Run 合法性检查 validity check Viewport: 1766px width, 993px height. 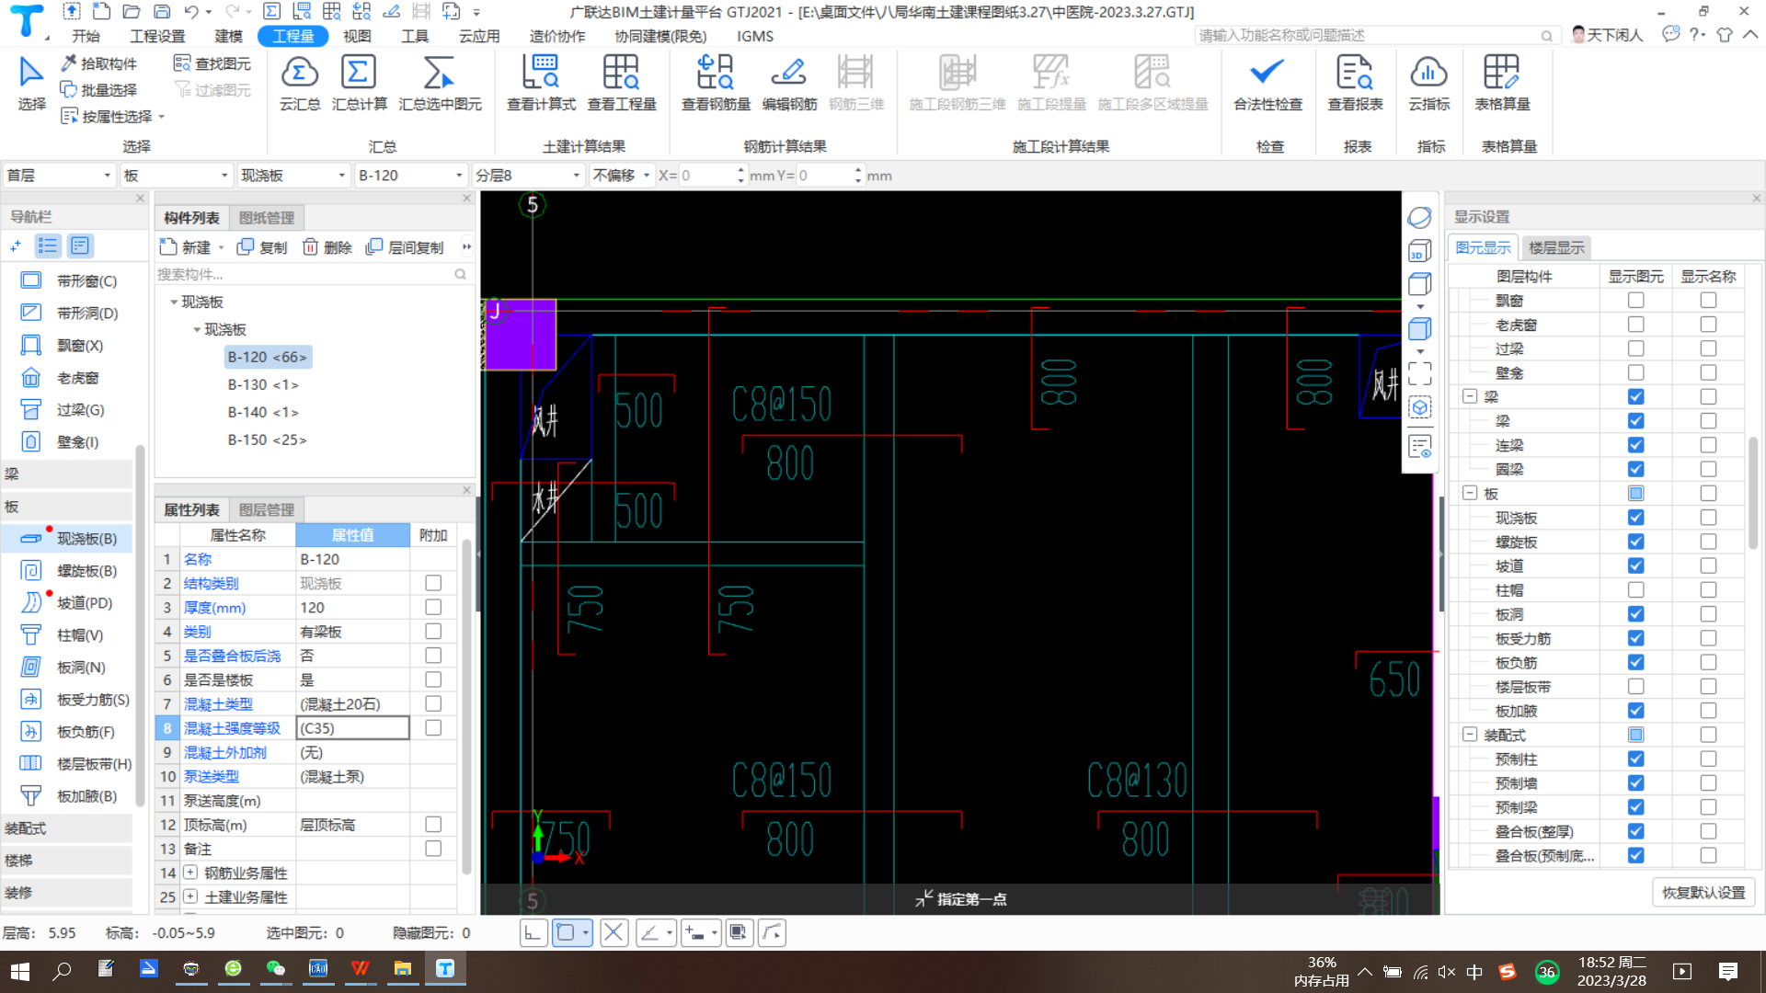click(1267, 83)
